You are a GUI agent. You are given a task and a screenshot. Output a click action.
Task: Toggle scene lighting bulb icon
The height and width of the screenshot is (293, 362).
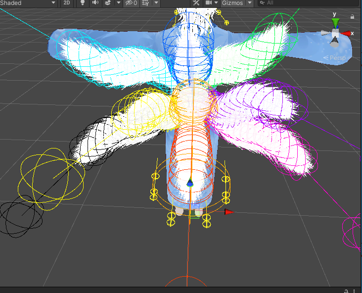[x=83, y=3]
